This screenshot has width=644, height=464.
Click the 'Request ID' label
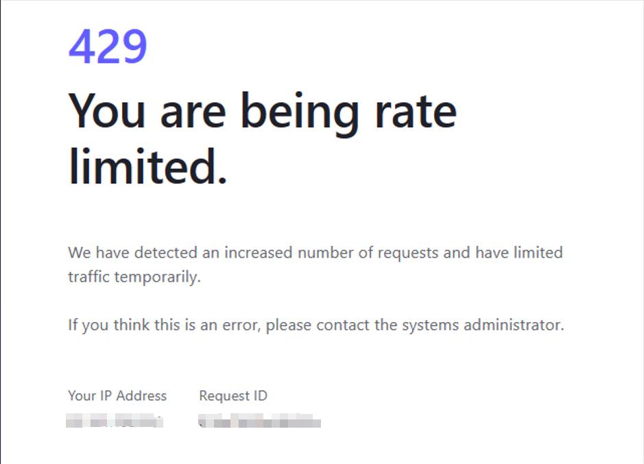tap(233, 396)
